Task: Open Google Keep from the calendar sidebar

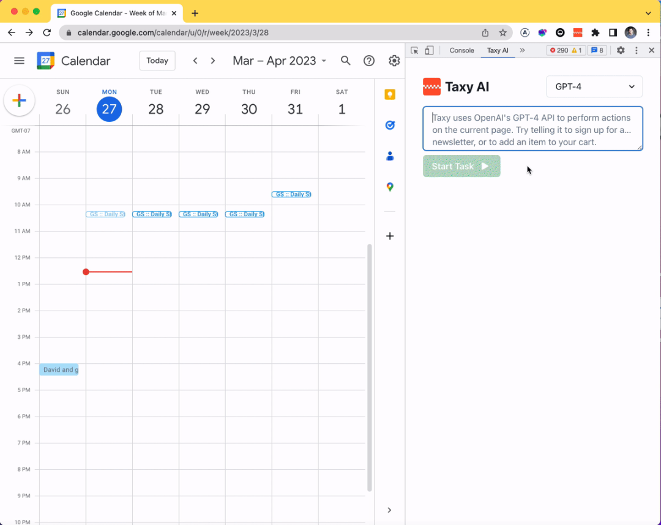Action: [x=390, y=94]
